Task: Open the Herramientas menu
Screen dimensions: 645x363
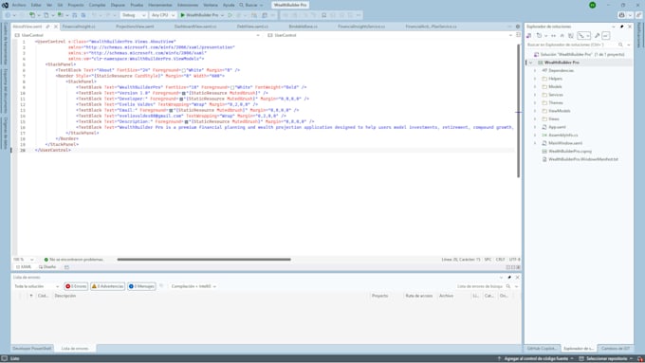Action: [160, 5]
